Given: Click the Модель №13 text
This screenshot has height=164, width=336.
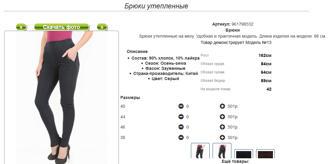Looking at the screenshot, I should click(x=258, y=42).
